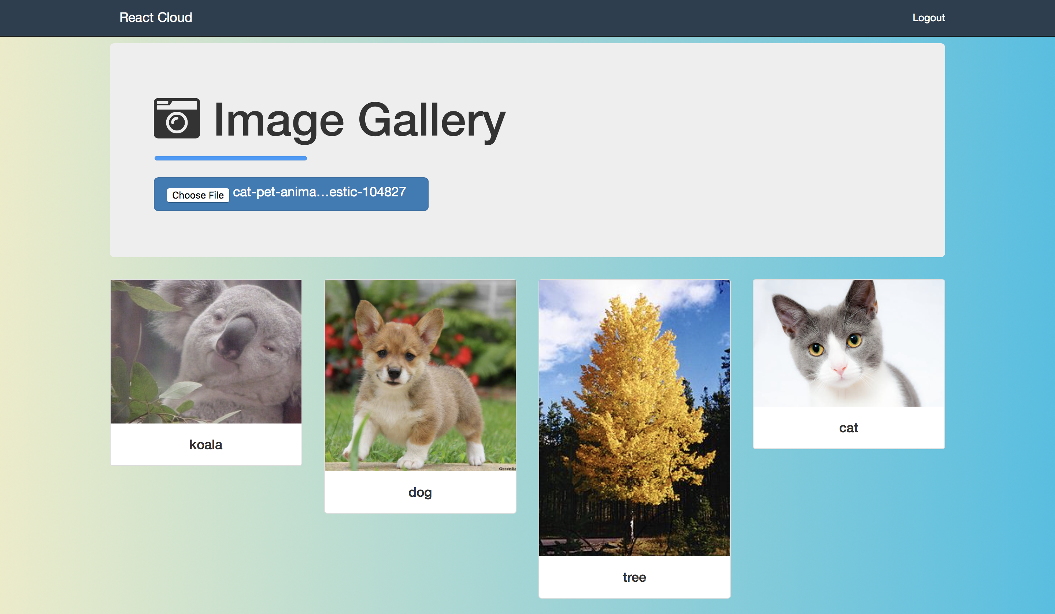Click the tree caption label

(634, 577)
